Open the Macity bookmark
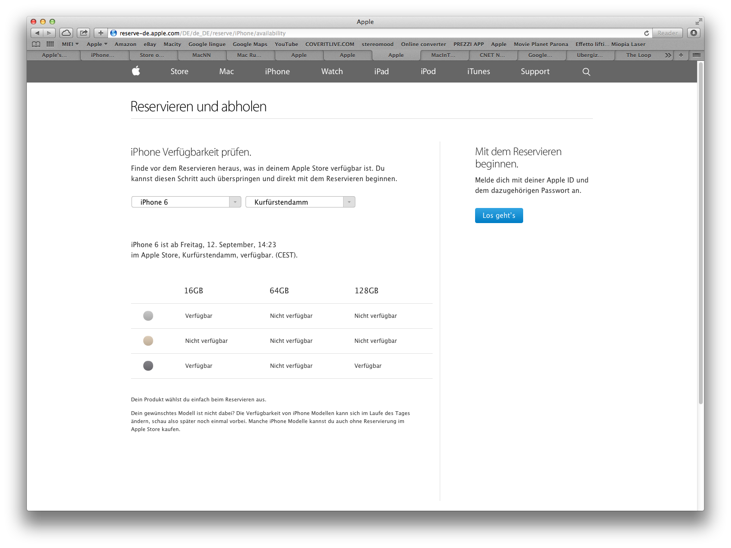The width and height of the screenshot is (731, 548). (172, 44)
